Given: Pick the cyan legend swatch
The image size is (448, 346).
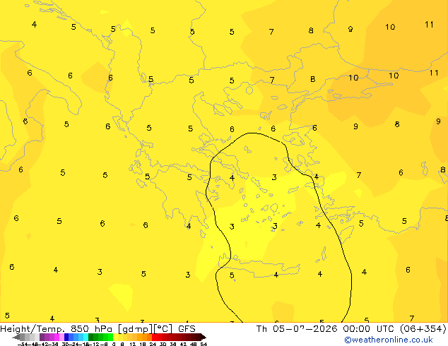Looking at the screenshot, I should (86, 337).
